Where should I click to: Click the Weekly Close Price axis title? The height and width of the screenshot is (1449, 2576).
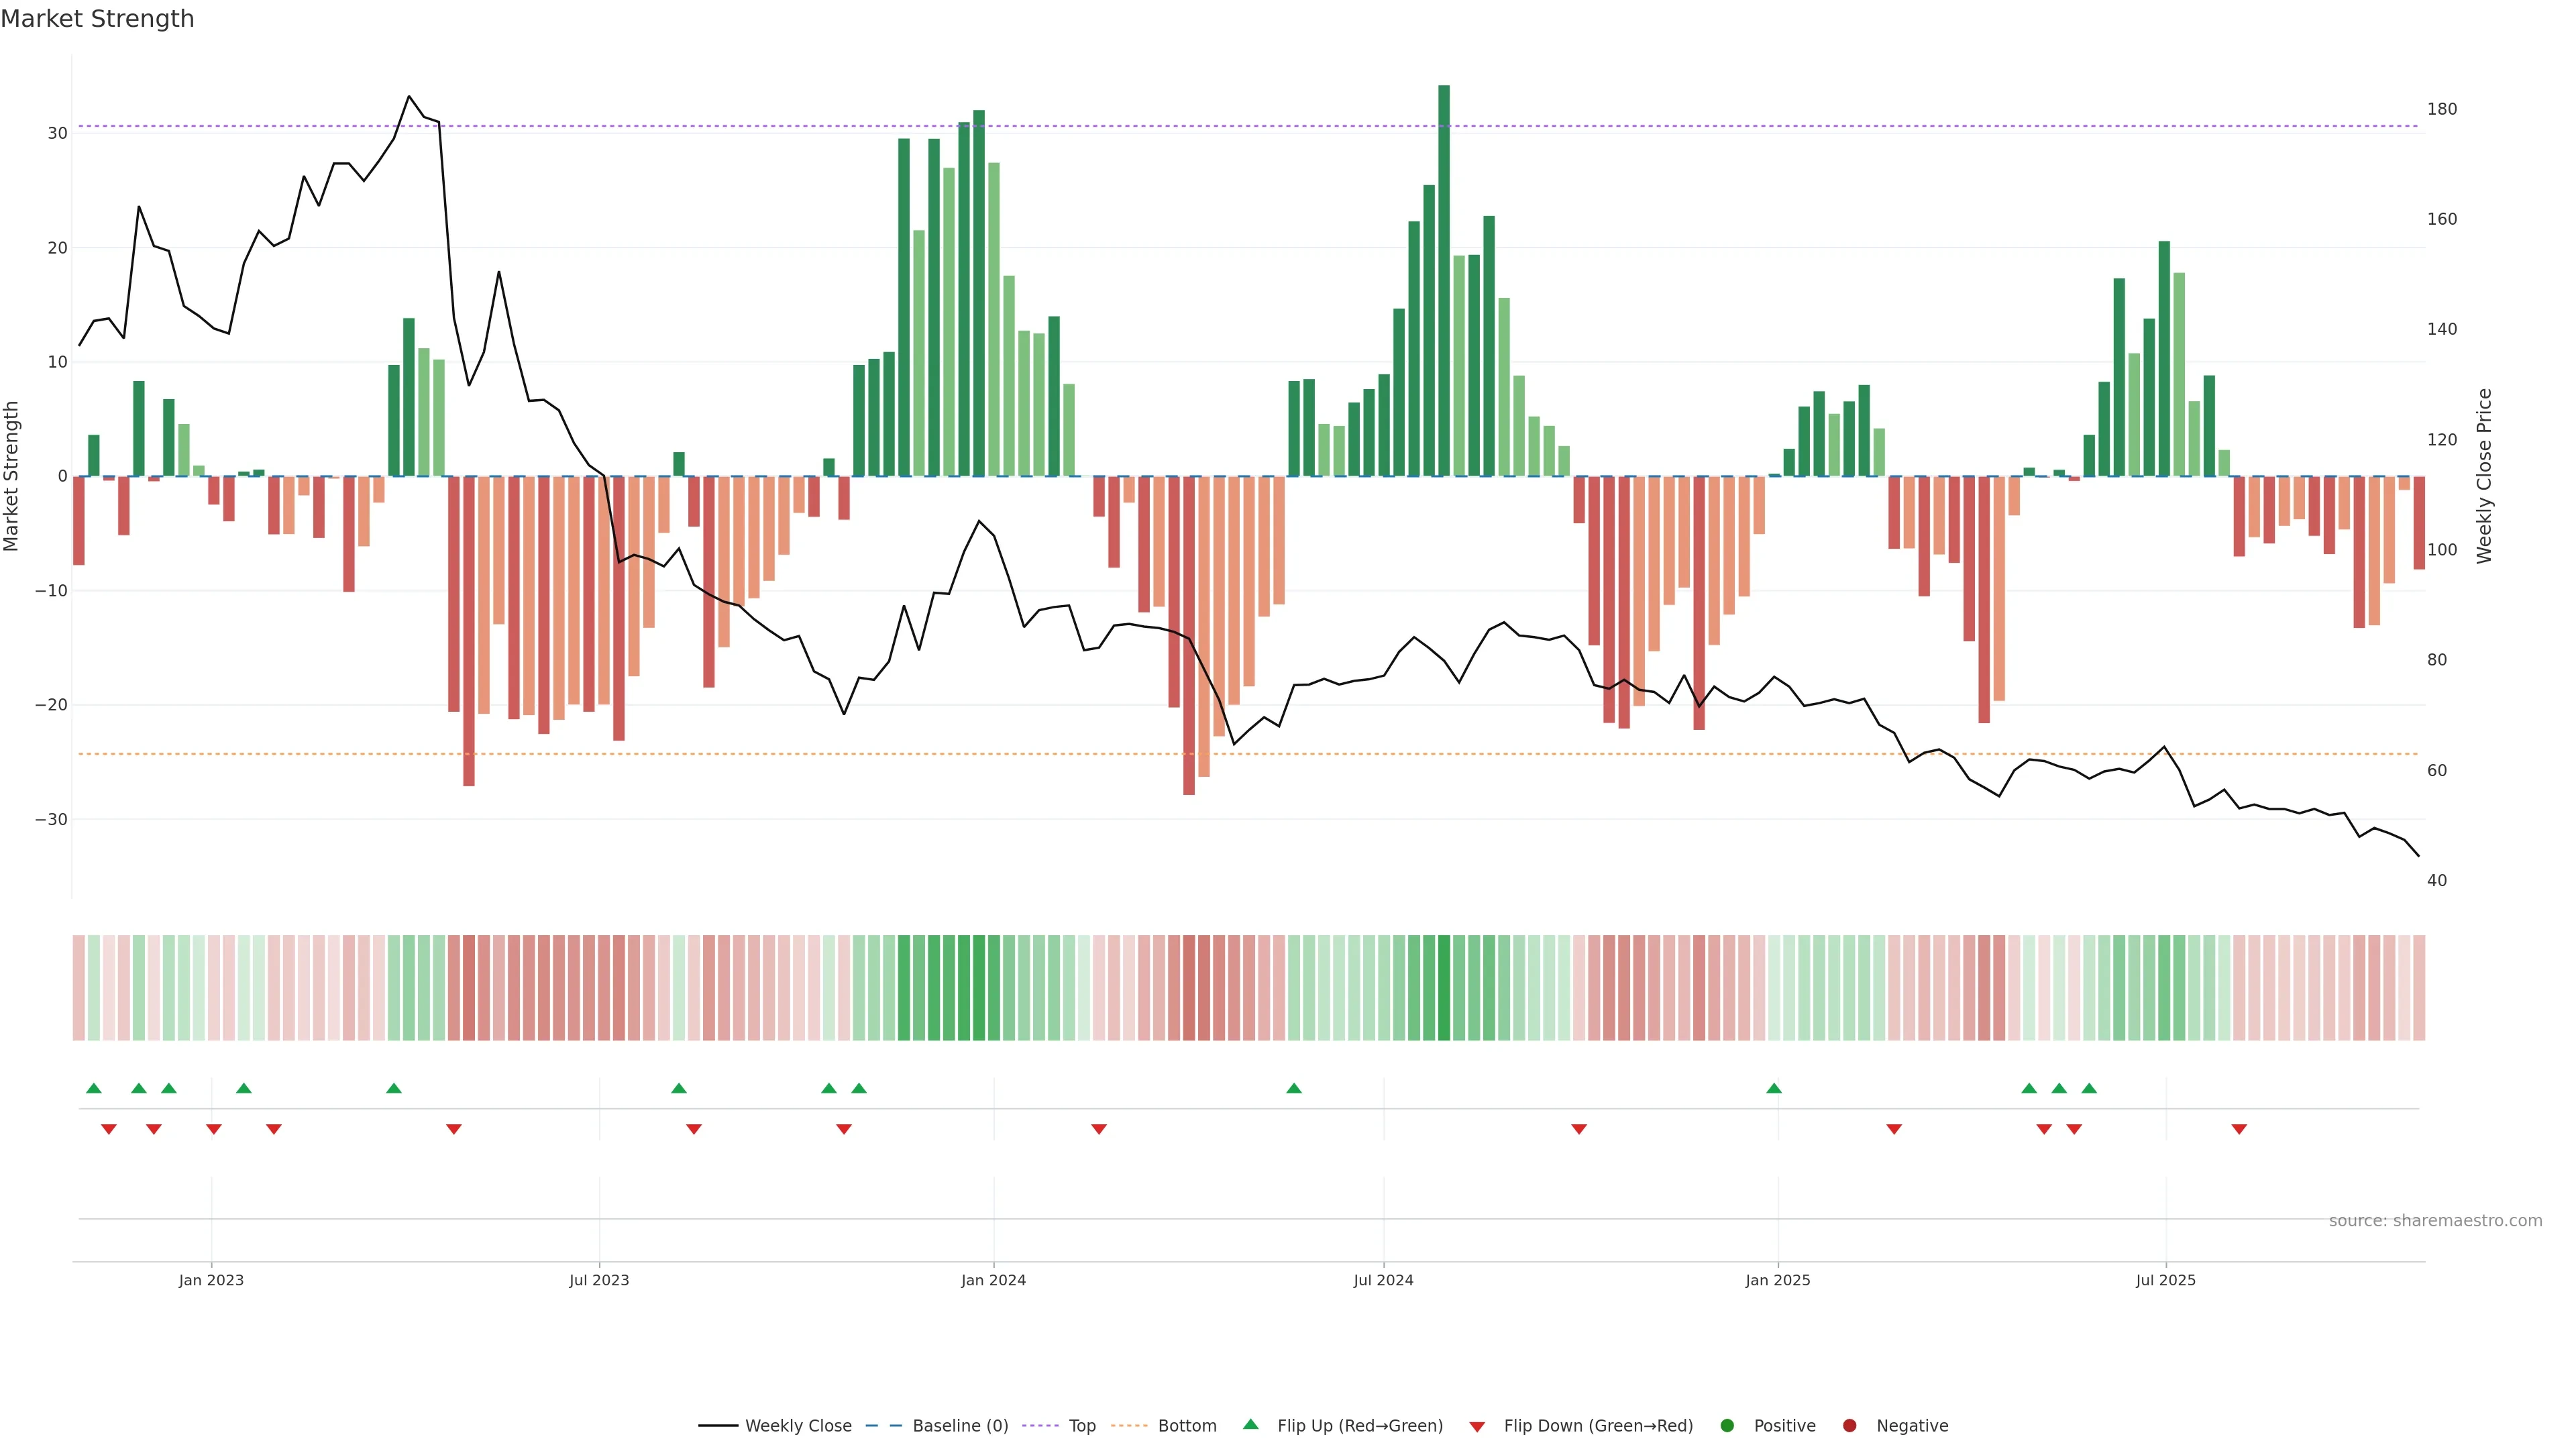[x=2484, y=476]
